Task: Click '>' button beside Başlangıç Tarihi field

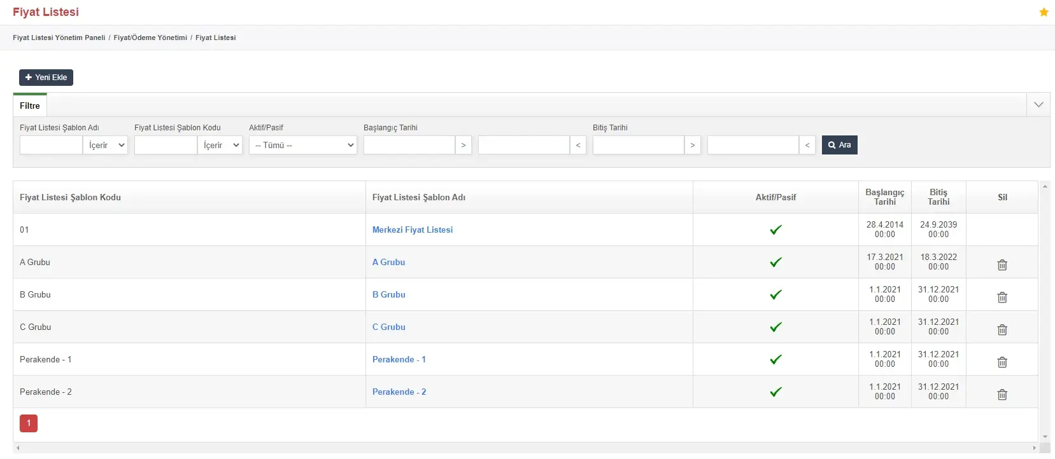Action: [464, 146]
